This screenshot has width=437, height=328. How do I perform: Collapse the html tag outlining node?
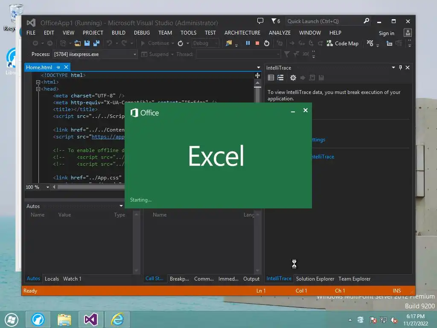[38, 82]
